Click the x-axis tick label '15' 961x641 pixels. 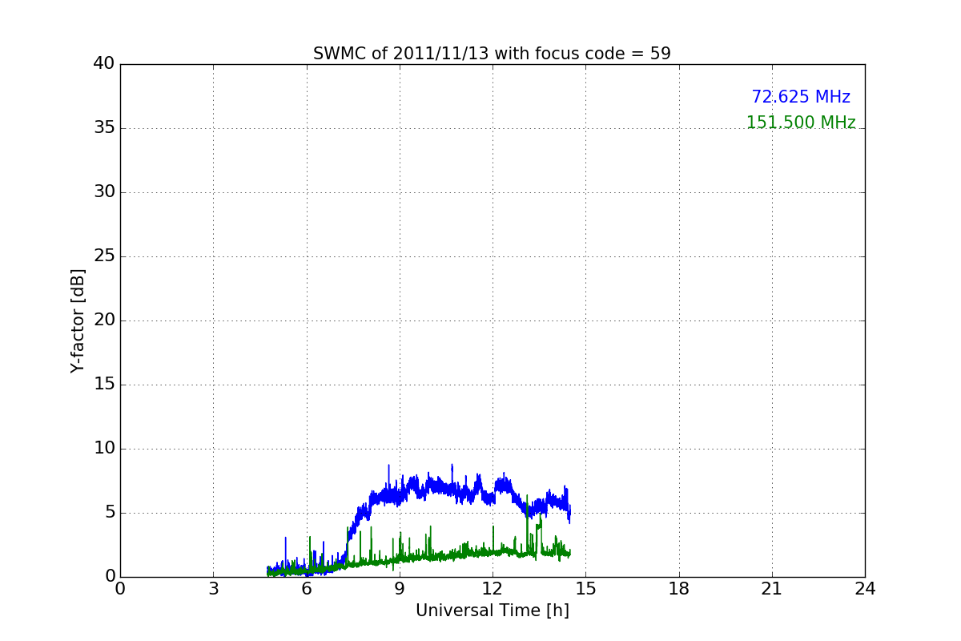point(585,588)
